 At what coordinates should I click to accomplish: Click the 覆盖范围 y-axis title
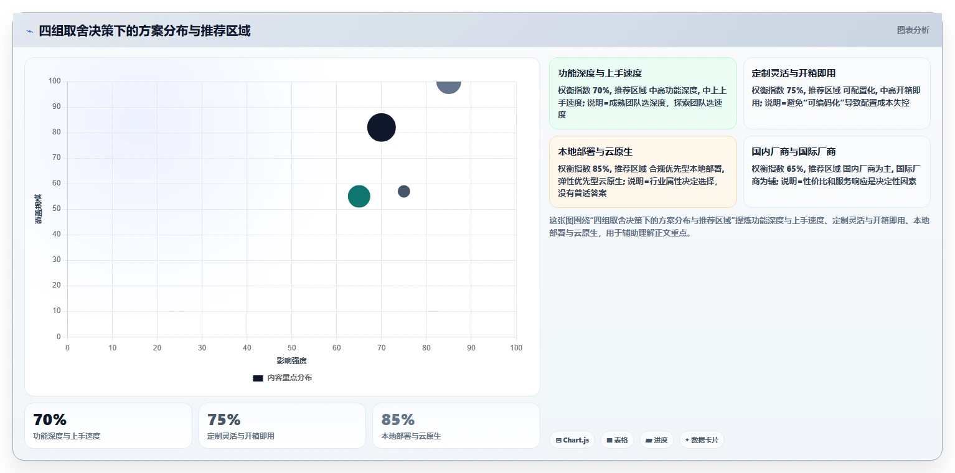[x=39, y=209]
